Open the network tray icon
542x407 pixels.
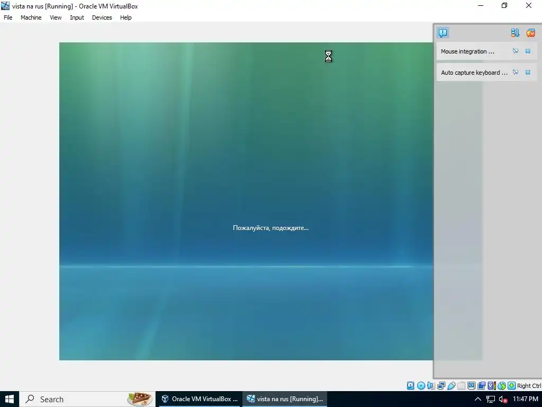tap(491, 399)
